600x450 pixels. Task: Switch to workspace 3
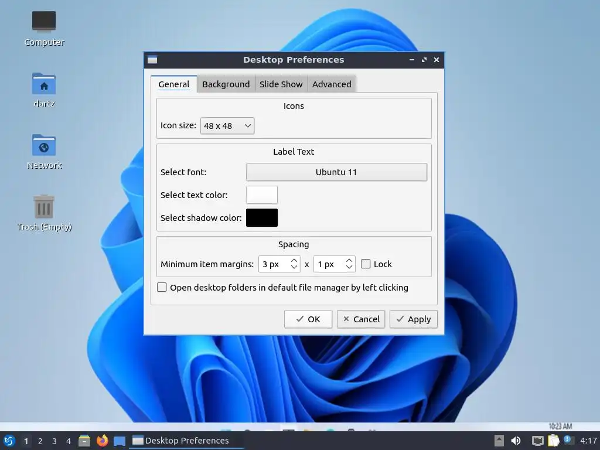tap(54, 441)
